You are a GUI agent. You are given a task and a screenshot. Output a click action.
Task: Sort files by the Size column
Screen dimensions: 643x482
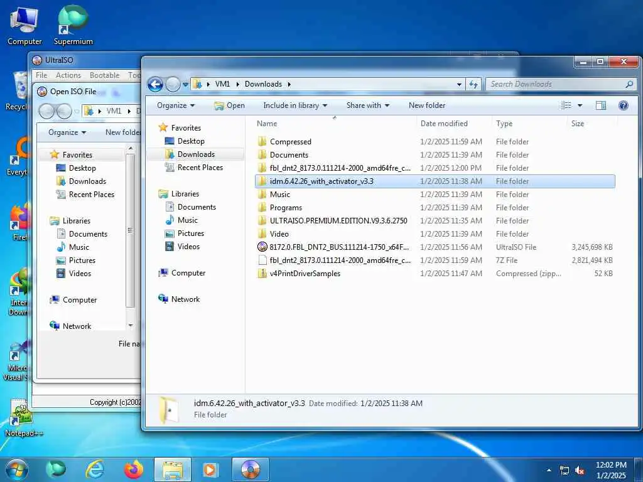[592, 124]
